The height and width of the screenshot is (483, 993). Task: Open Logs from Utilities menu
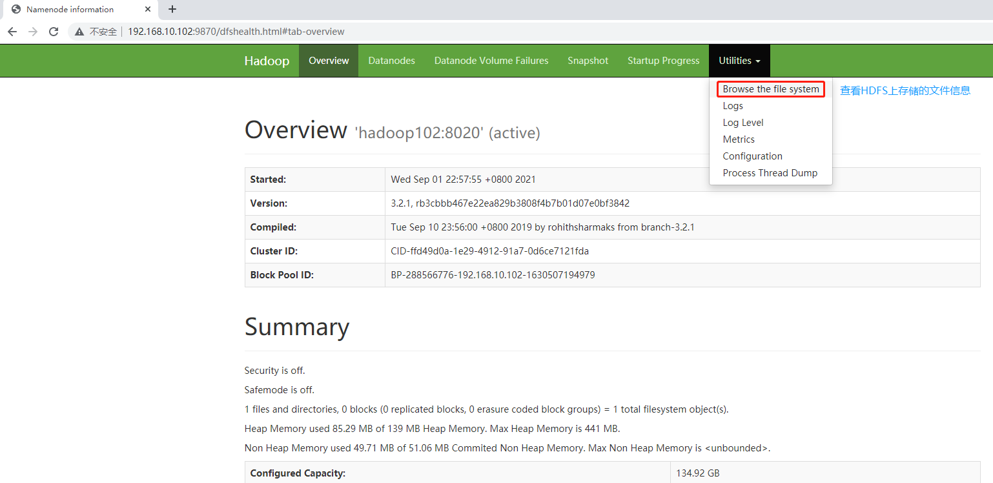(733, 106)
